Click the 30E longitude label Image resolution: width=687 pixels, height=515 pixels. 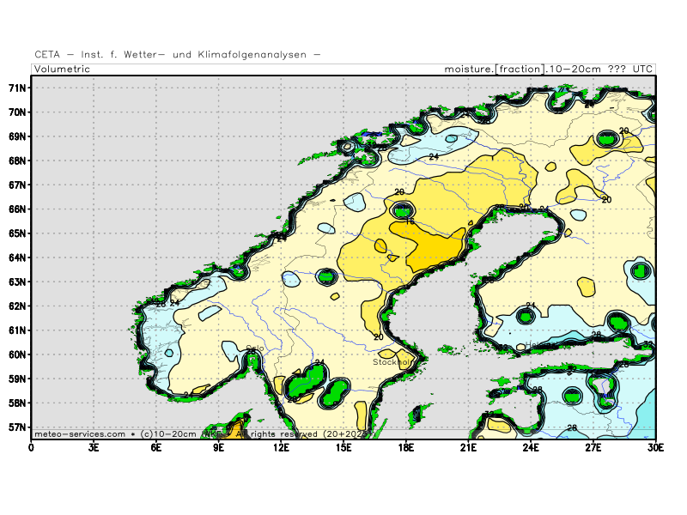pos(655,447)
